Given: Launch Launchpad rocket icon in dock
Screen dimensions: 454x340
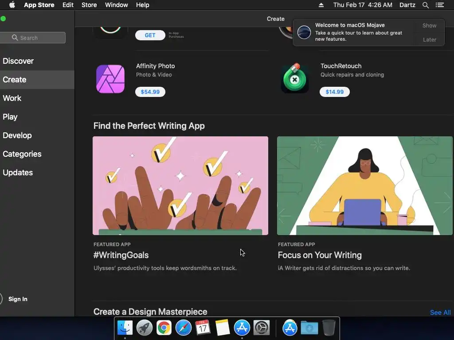Looking at the screenshot, I should point(144,328).
